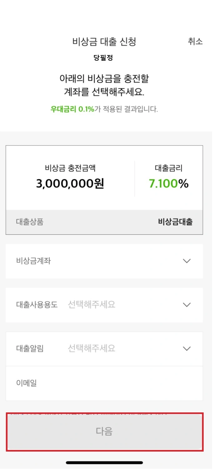The image size is (213, 470).
Task: Select the 선택해주세요 placeholder under 대출사용용도
Action: 91,305
